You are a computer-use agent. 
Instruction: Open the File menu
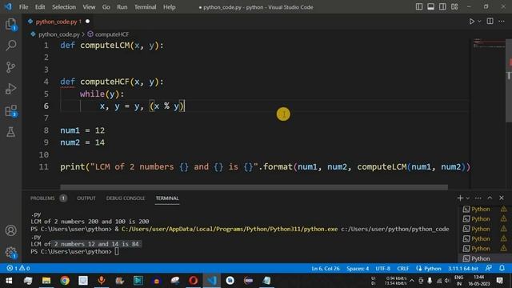(x=23, y=7)
